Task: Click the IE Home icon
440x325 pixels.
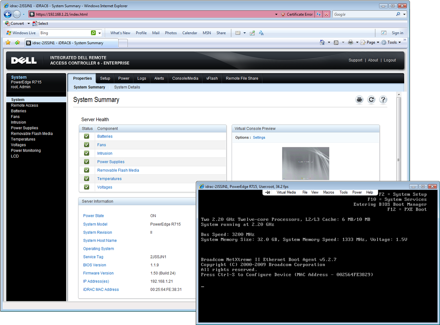Action: [322, 42]
